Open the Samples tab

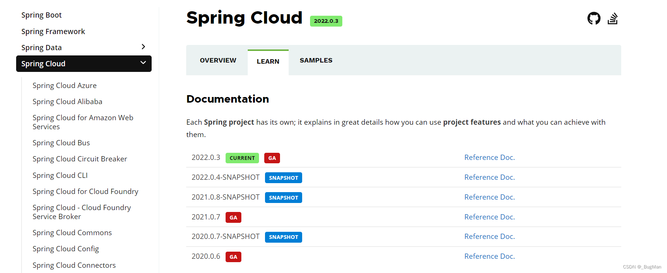(316, 60)
